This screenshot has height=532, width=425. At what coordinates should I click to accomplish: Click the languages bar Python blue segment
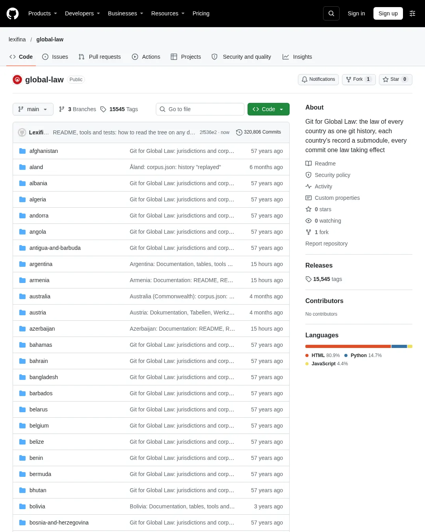pos(399,346)
